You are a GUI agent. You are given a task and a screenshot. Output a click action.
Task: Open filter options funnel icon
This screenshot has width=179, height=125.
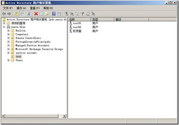click(x=82, y=14)
